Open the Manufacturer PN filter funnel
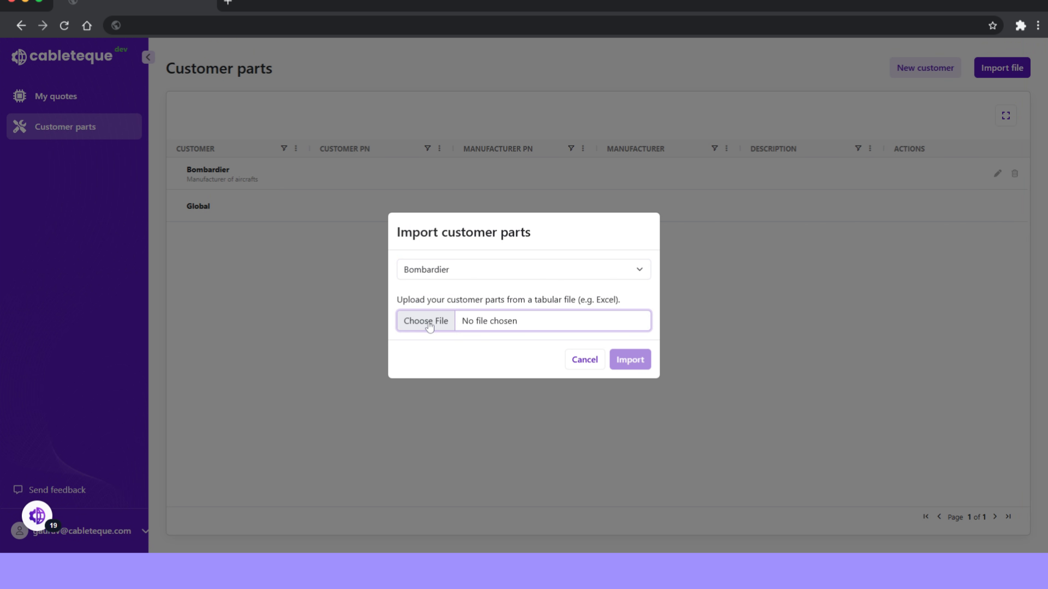Viewport: 1048px width, 589px height. [570, 148]
